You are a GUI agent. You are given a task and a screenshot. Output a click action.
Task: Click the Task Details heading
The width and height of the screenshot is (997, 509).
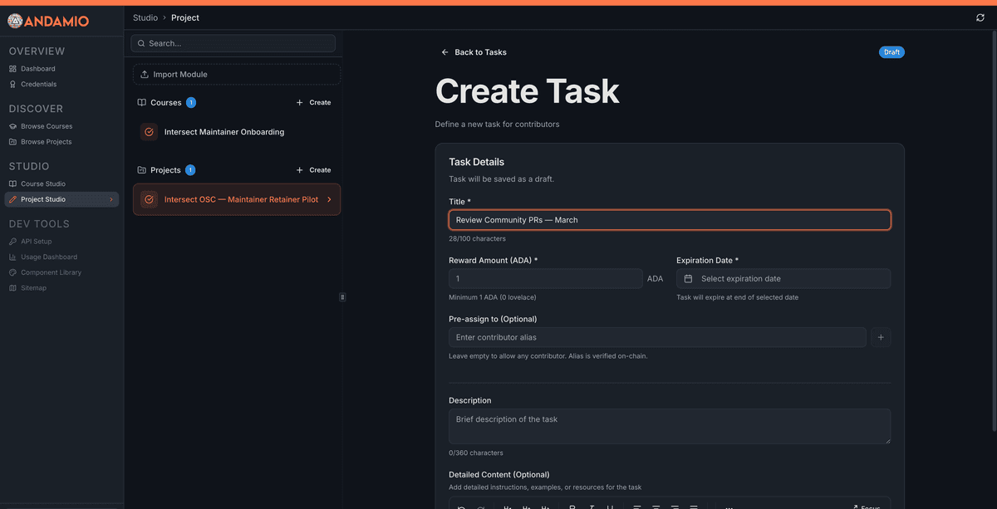(476, 162)
